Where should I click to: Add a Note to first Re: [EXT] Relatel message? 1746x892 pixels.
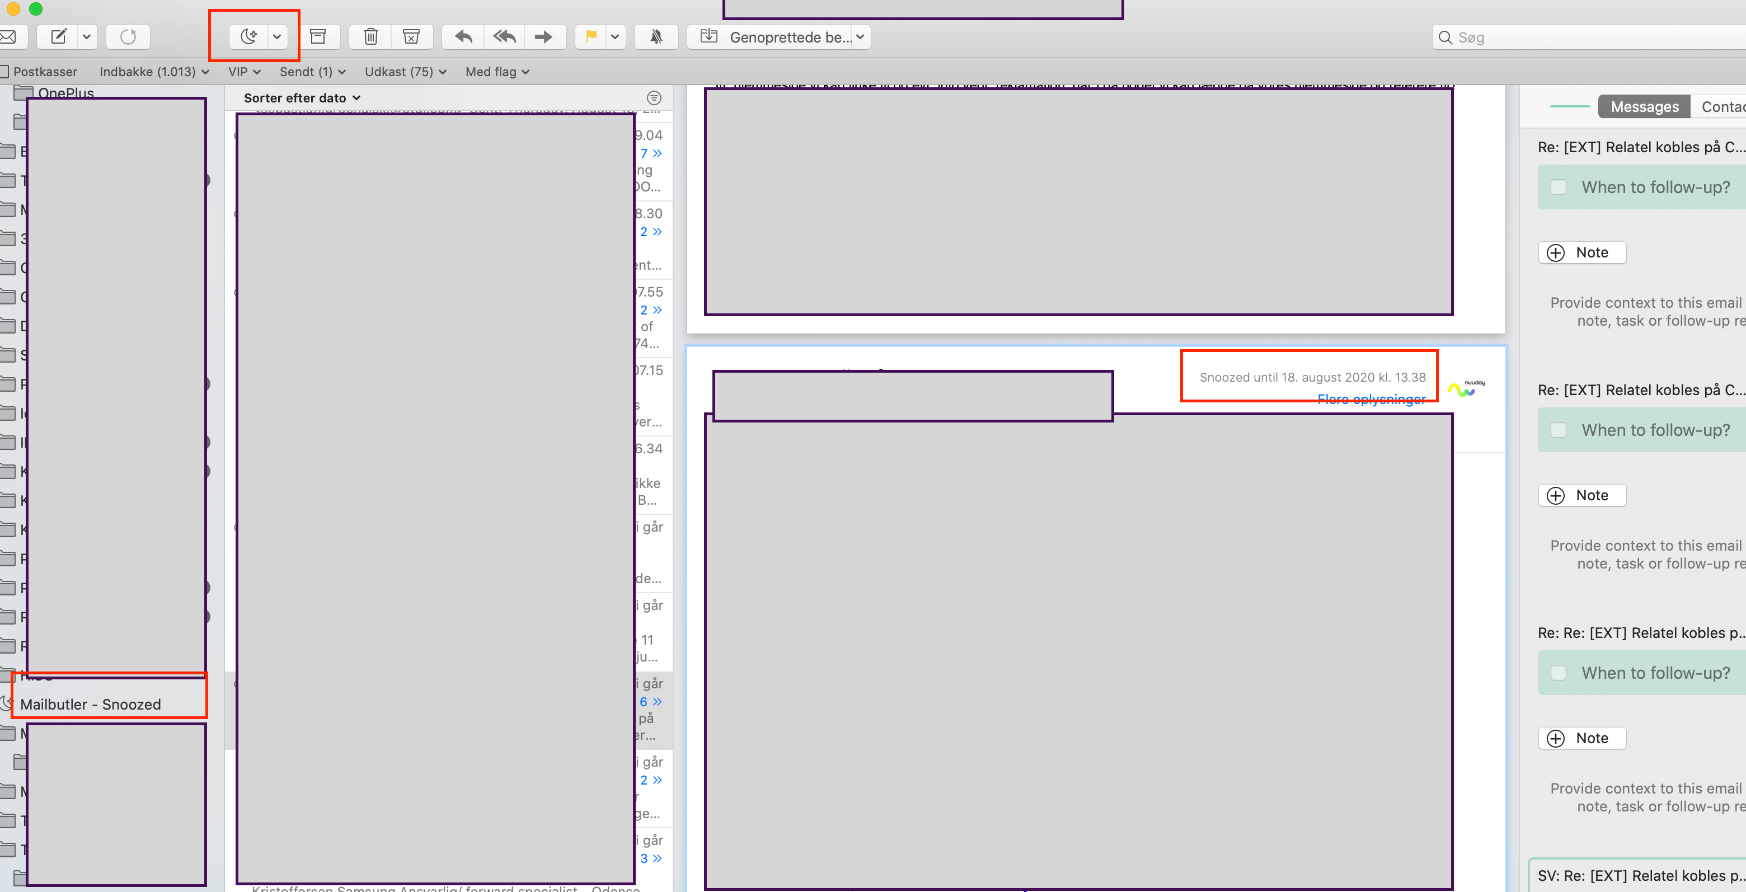tap(1582, 252)
